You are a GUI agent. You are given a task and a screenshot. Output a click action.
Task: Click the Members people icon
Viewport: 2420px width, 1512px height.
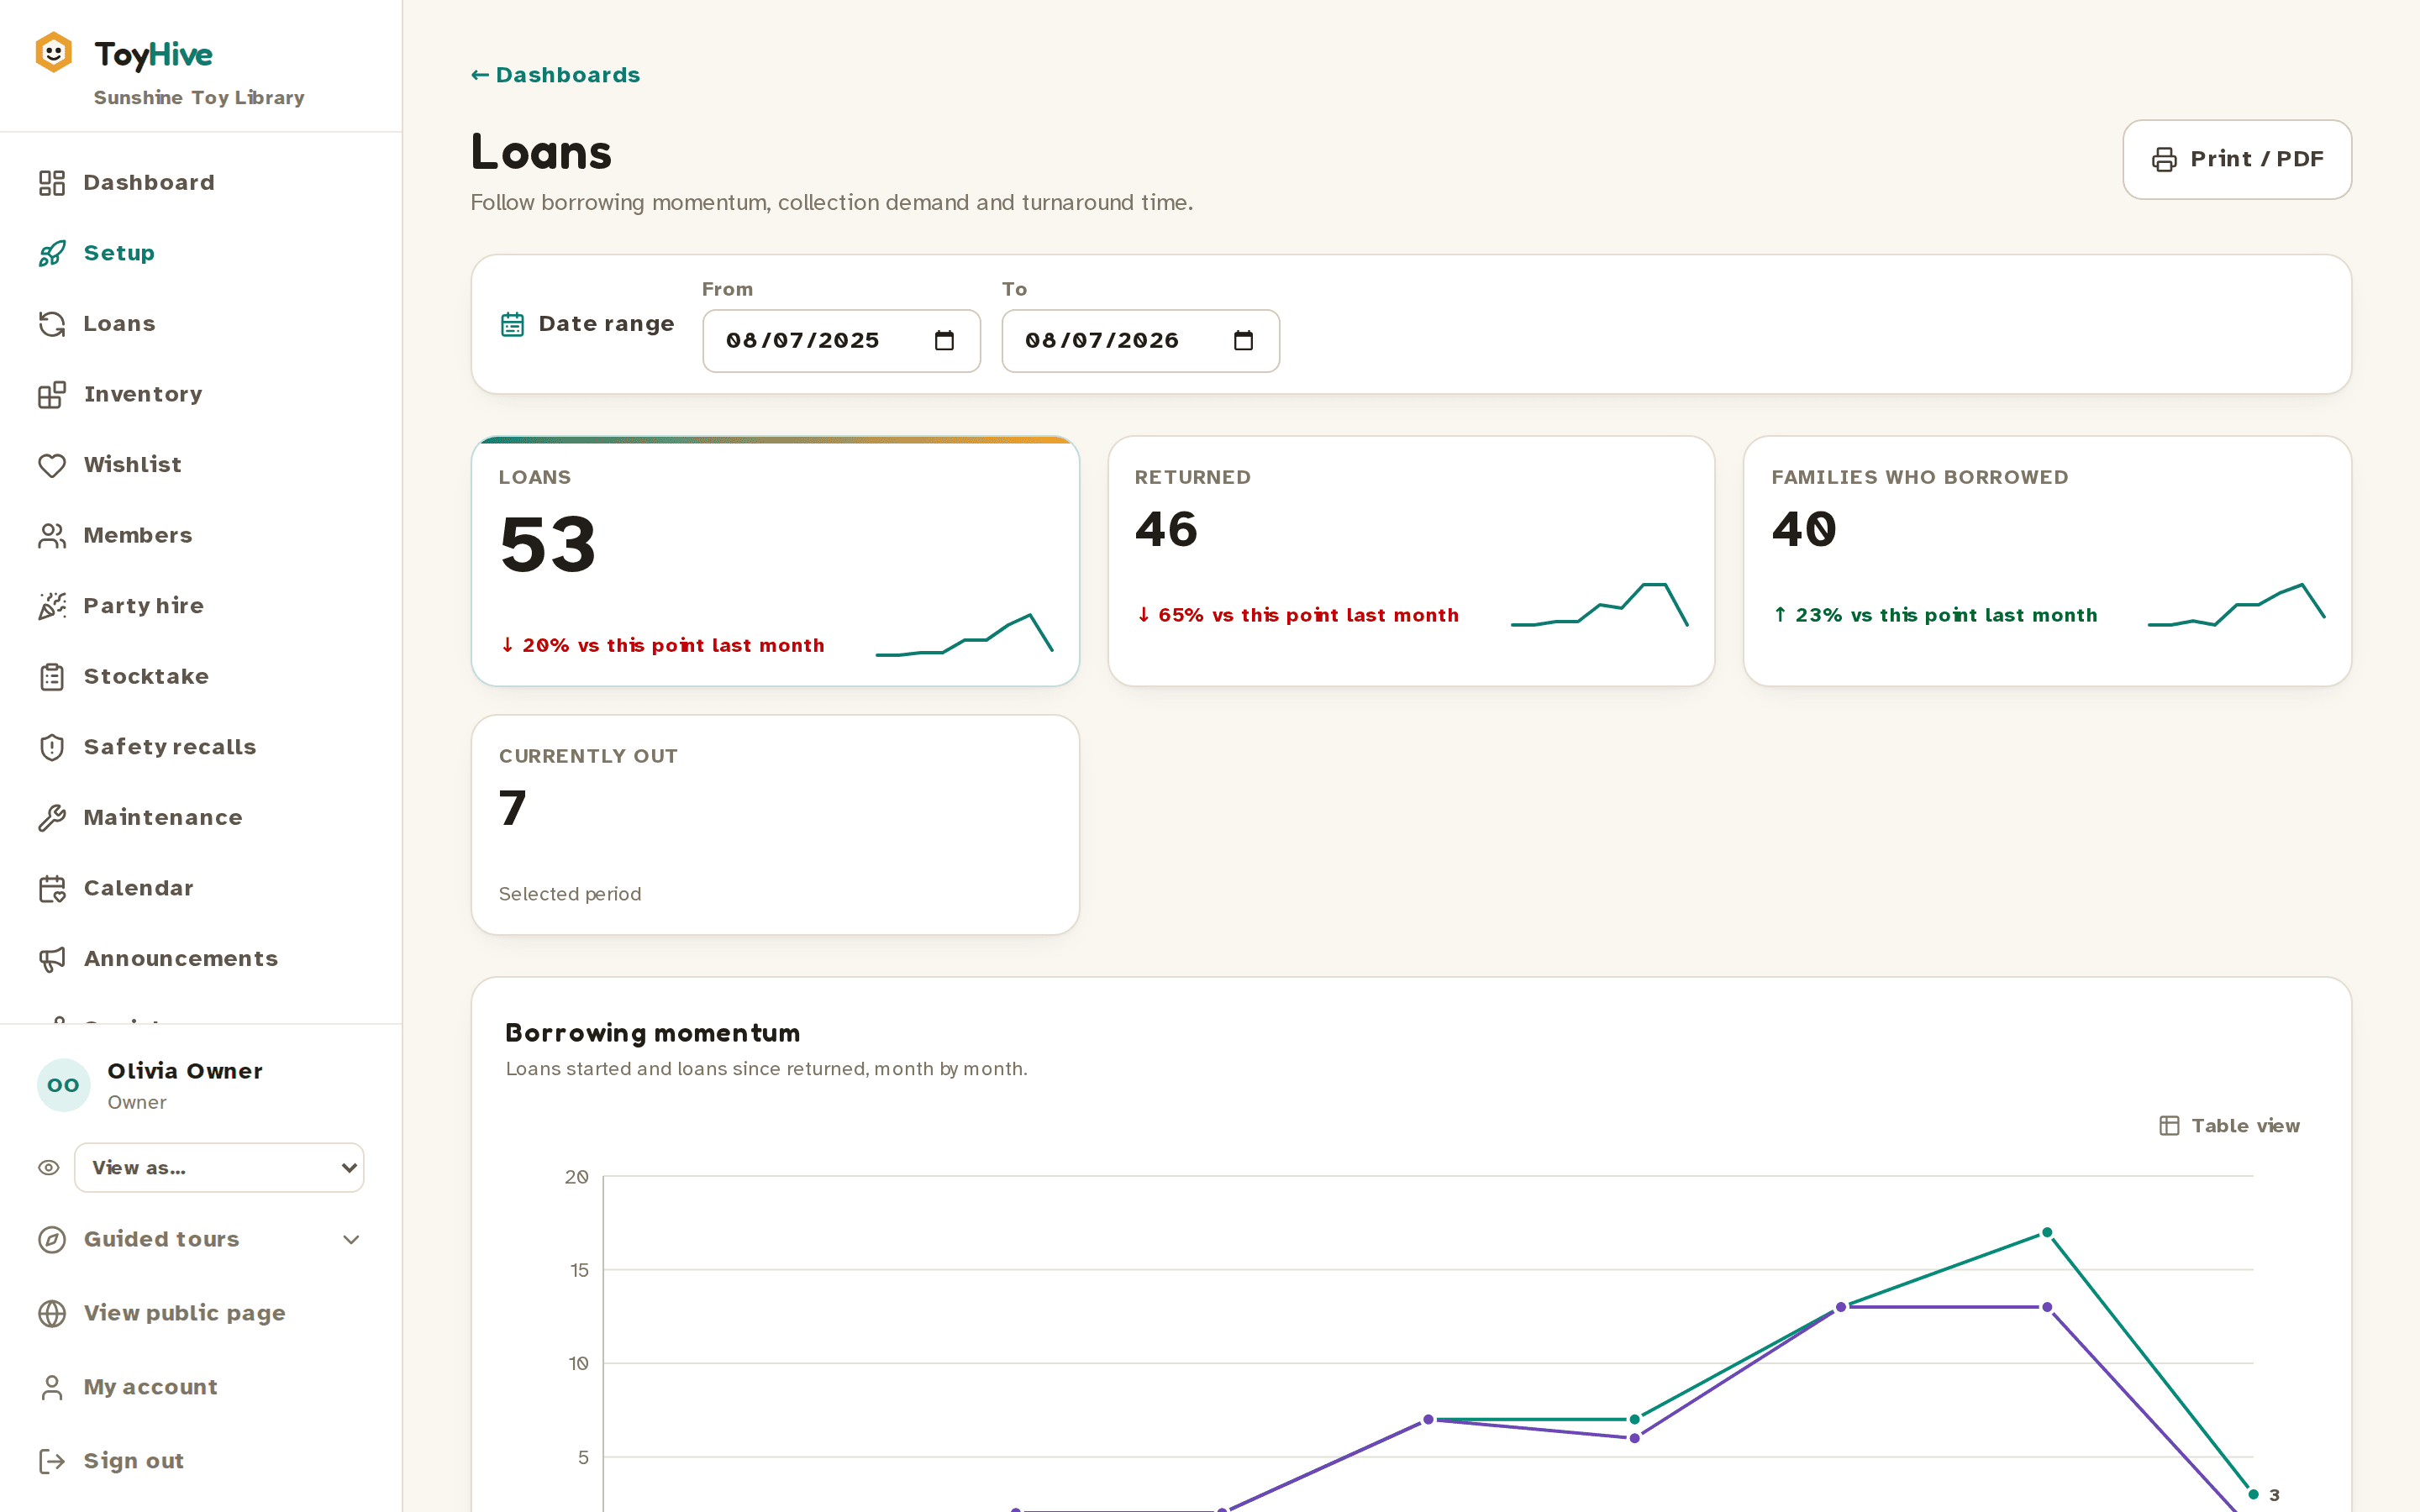(x=52, y=536)
